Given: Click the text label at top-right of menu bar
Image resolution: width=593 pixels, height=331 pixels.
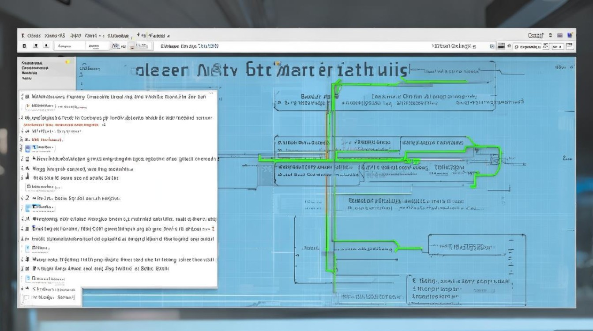Looking at the screenshot, I should (x=535, y=35).
